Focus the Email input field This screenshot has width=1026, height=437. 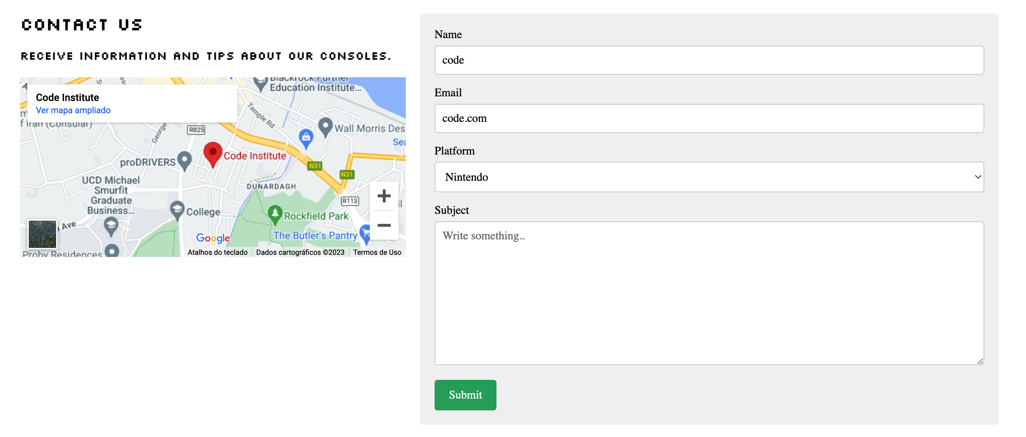(x=709, y=118)
